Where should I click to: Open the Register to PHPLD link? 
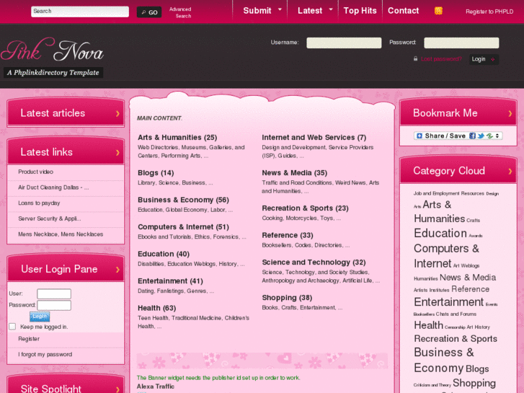[x=489, y=12]
